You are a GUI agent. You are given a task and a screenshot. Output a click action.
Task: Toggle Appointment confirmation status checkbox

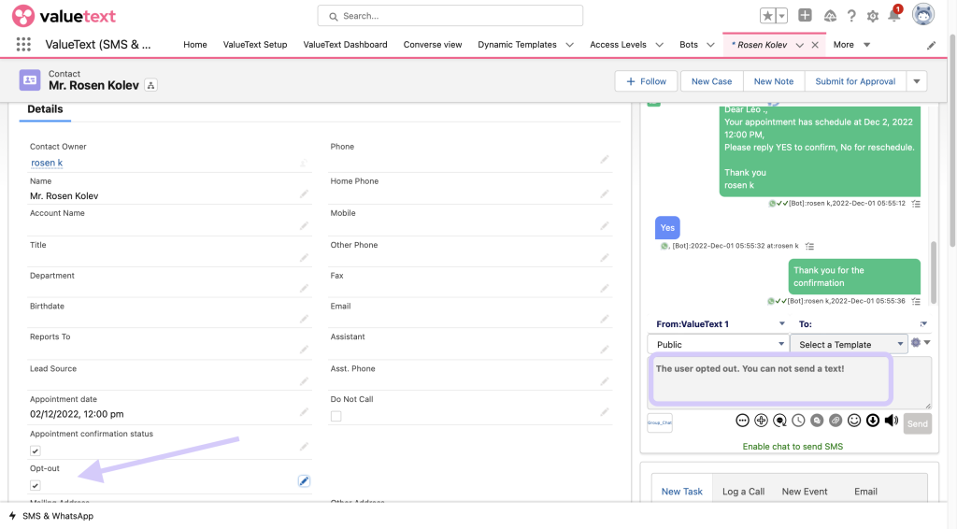point(36,450)
